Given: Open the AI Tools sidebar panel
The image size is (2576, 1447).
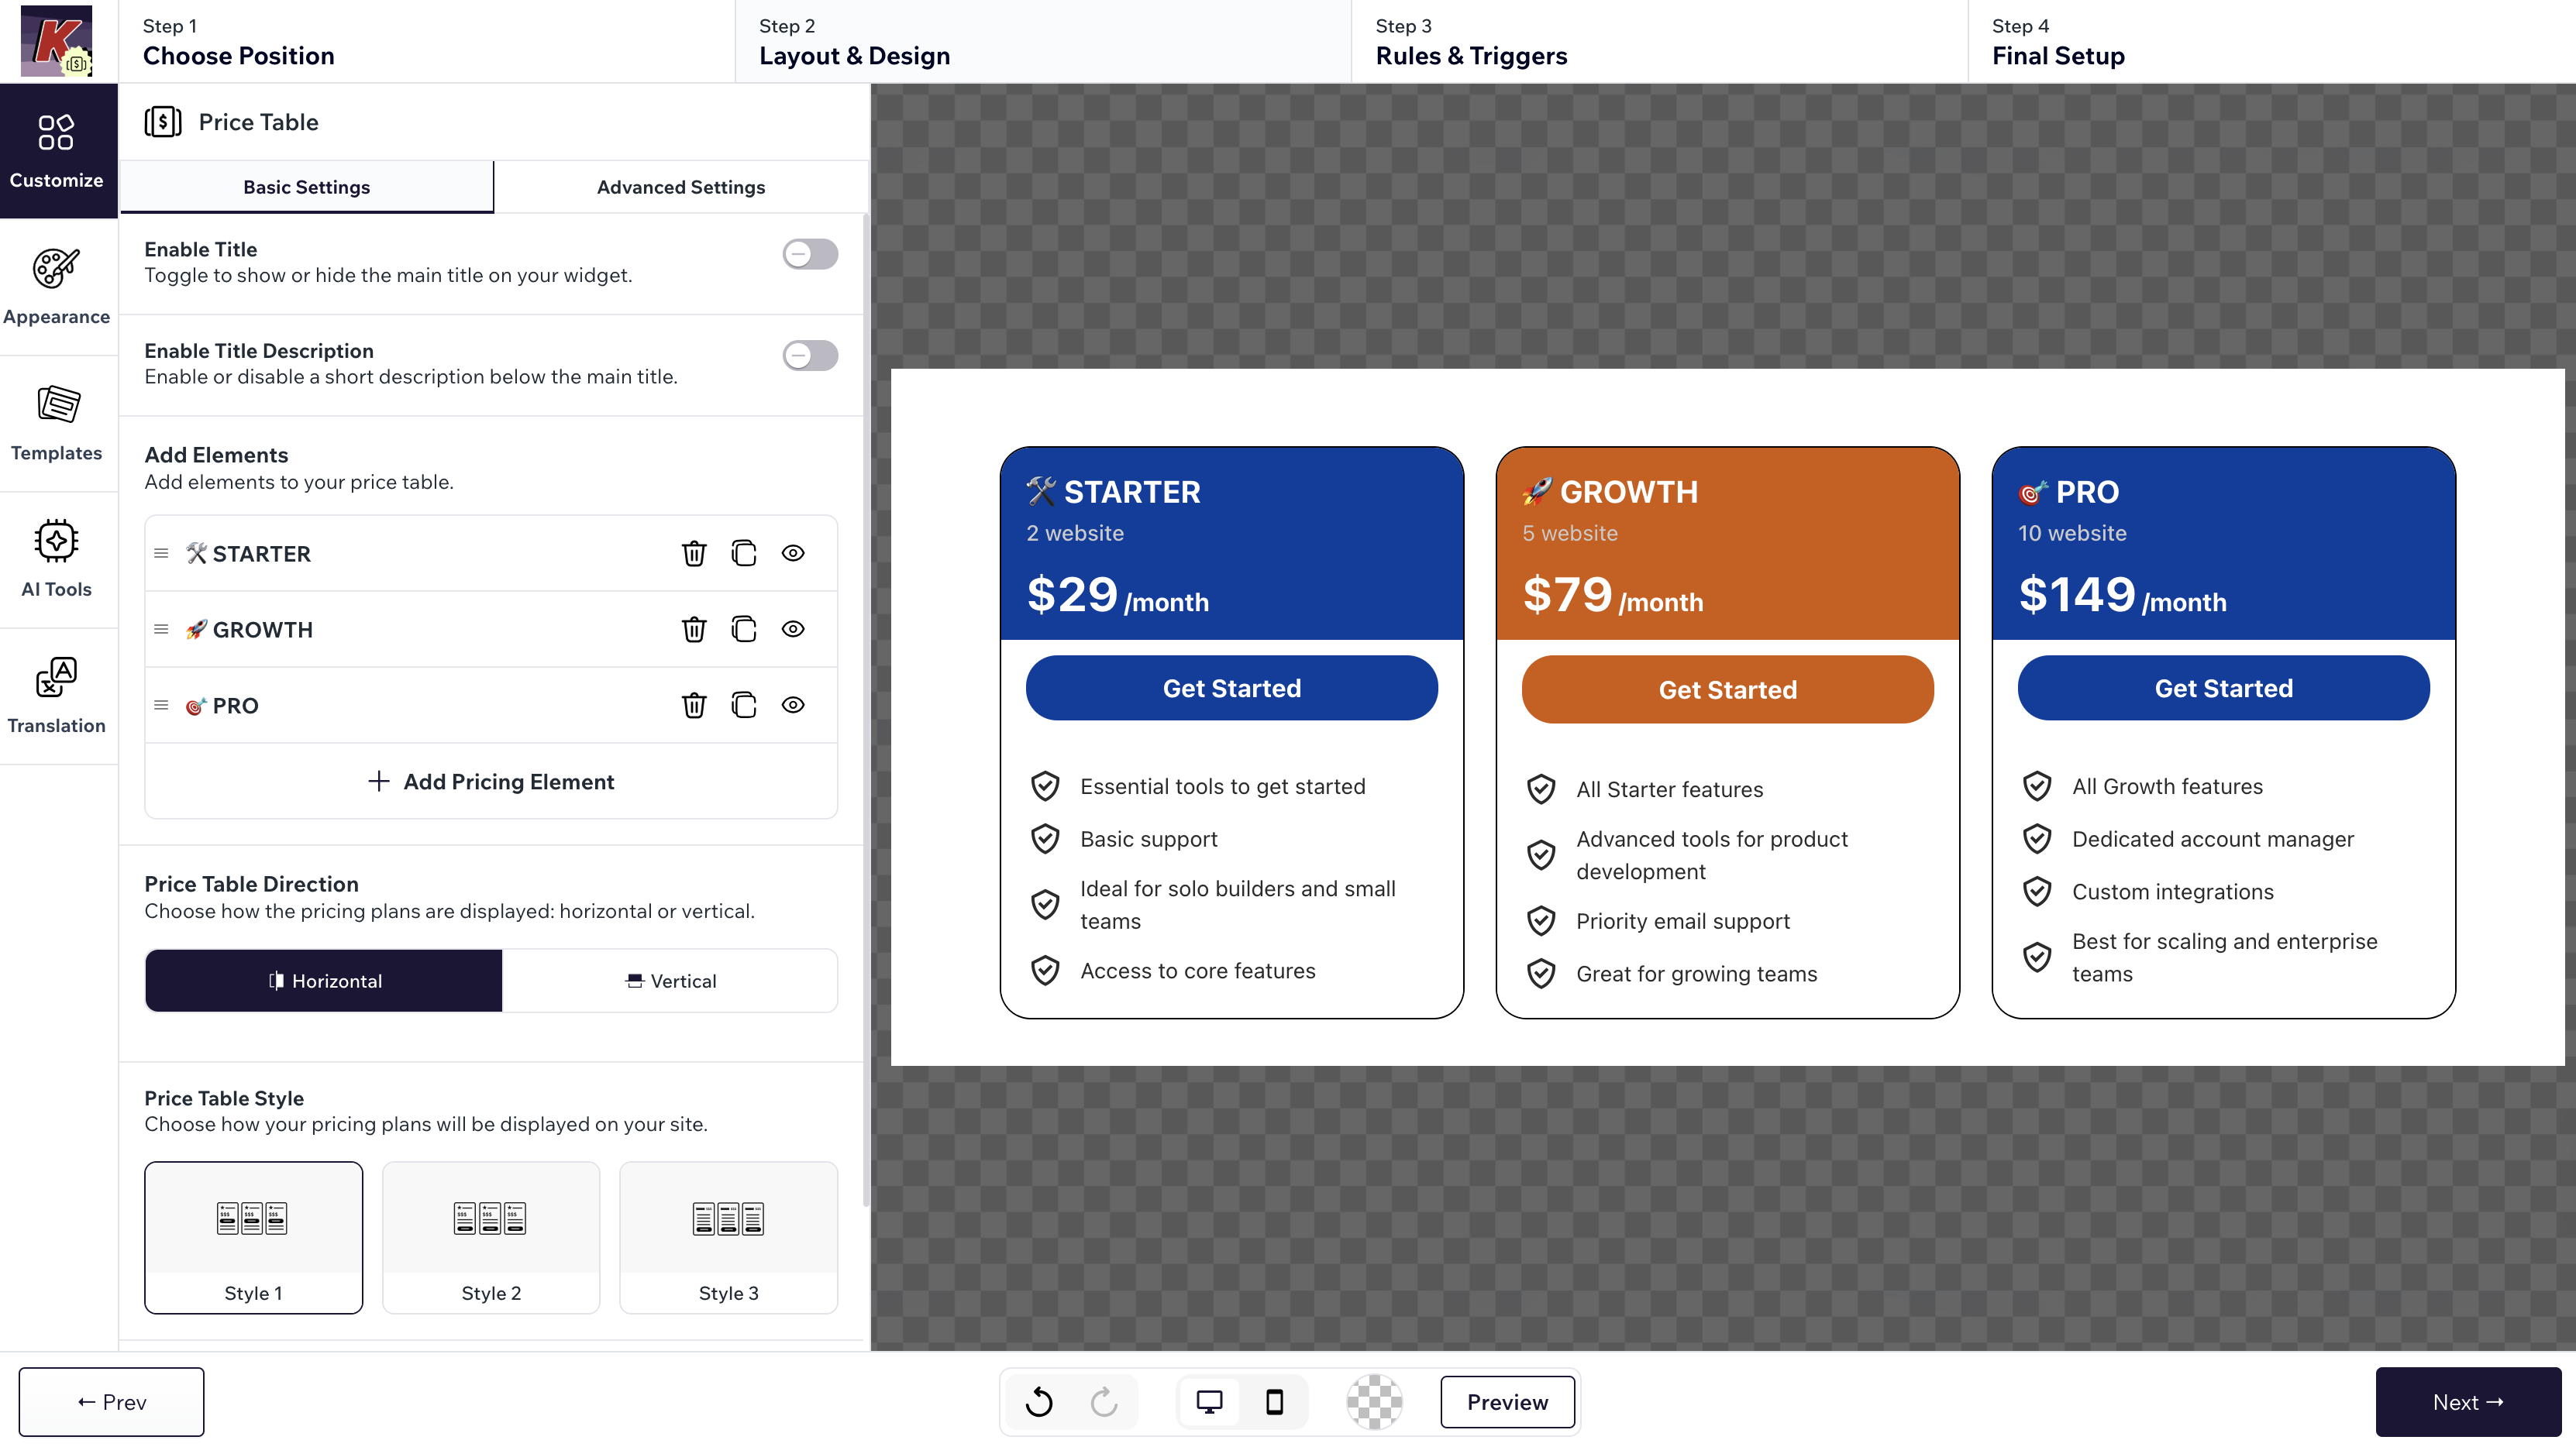Looking at the screenshot, I should tap(57, 559).
